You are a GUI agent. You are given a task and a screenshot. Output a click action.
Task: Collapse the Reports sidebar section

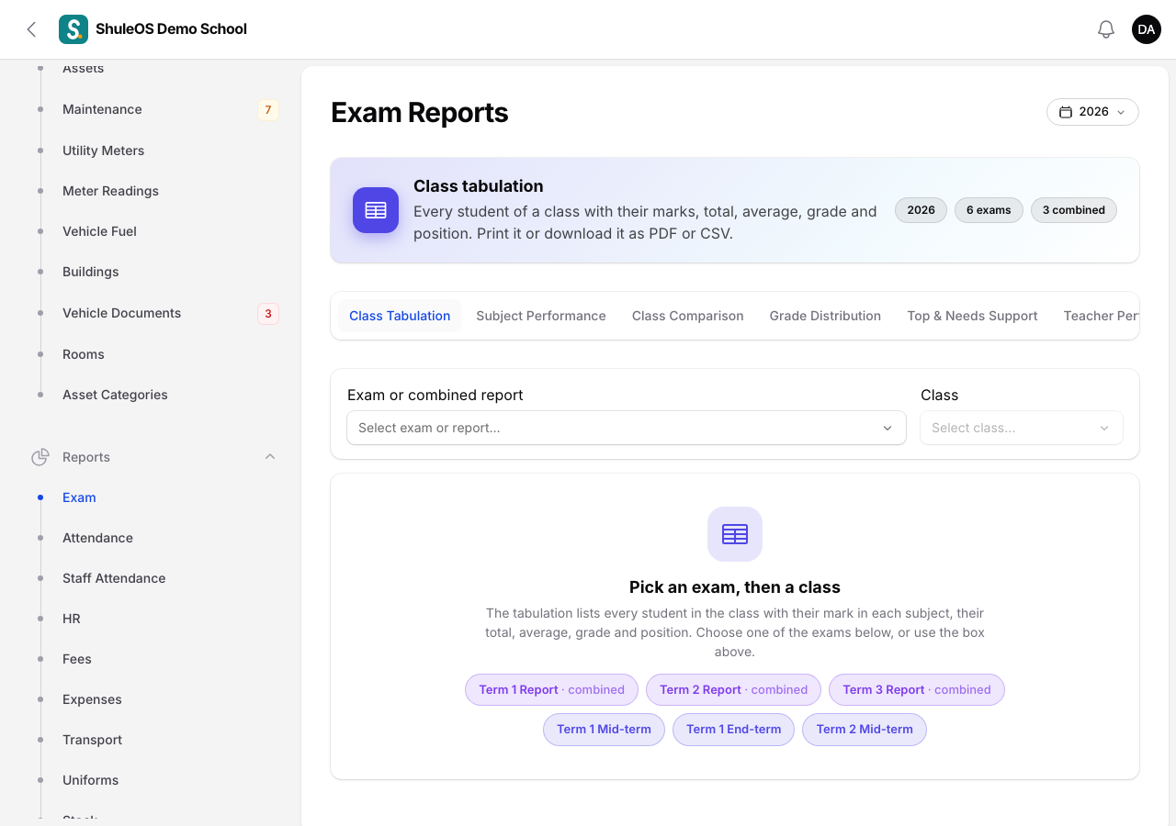pyautogui.click(x=270, y=457)
